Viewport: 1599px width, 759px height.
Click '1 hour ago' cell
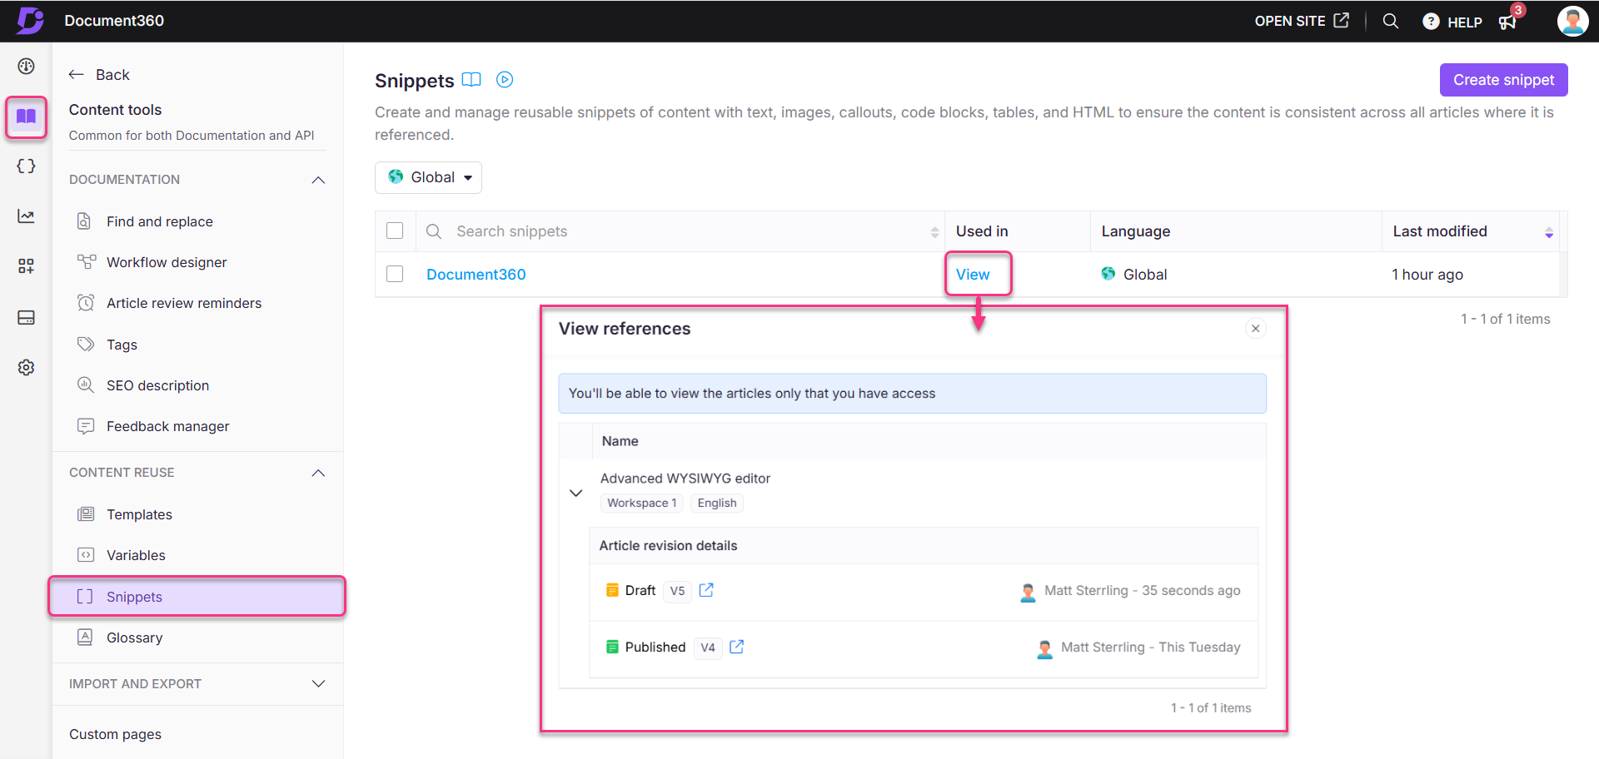1427,274
